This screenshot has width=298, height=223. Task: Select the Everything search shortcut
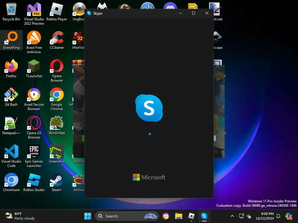point(11,40)
